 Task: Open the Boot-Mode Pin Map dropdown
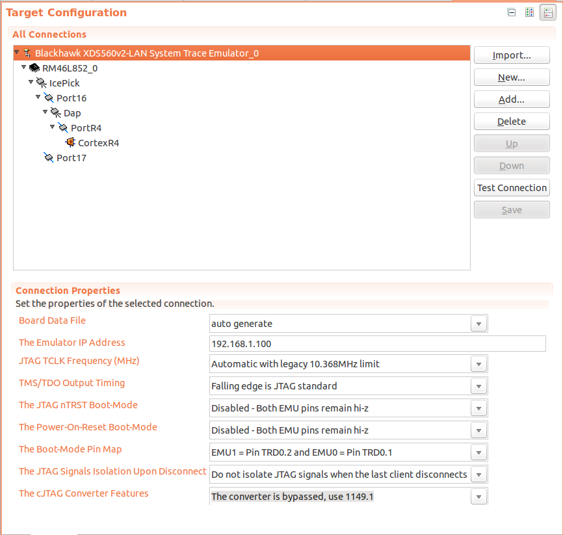[478, 452]
